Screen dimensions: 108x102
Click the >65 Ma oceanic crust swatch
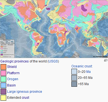(74, 84)
